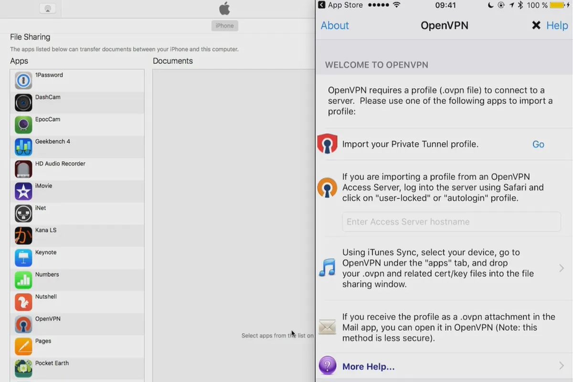Select Keynote text in Apps list

(46, 252)
